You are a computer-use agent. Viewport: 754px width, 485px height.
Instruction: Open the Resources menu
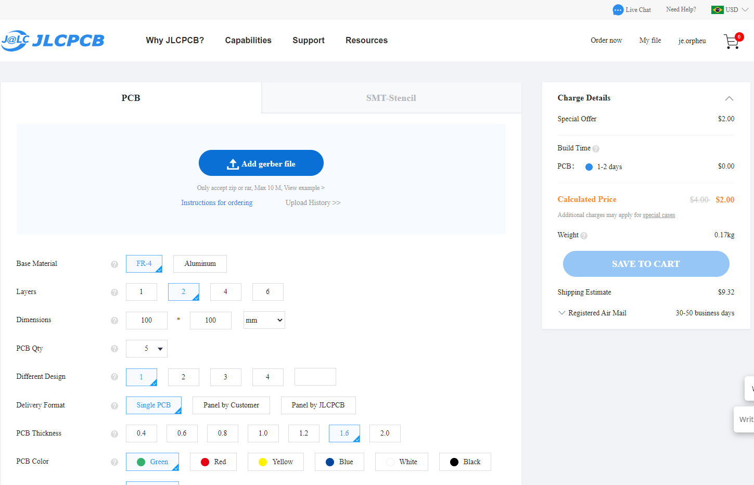366,41
